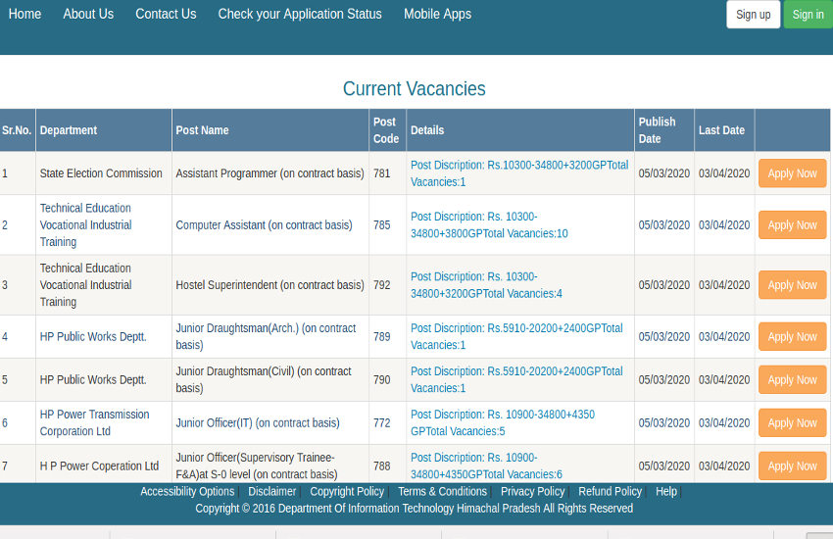Open the Home menu item

[x=24, y=14]
